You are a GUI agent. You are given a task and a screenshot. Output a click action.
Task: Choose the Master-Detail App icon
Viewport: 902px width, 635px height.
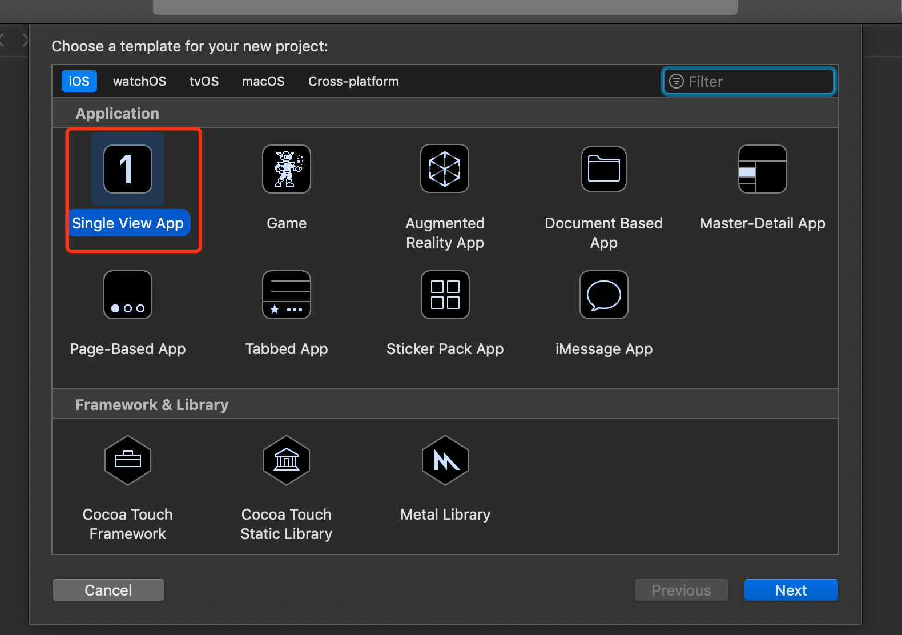coord(763,169)
